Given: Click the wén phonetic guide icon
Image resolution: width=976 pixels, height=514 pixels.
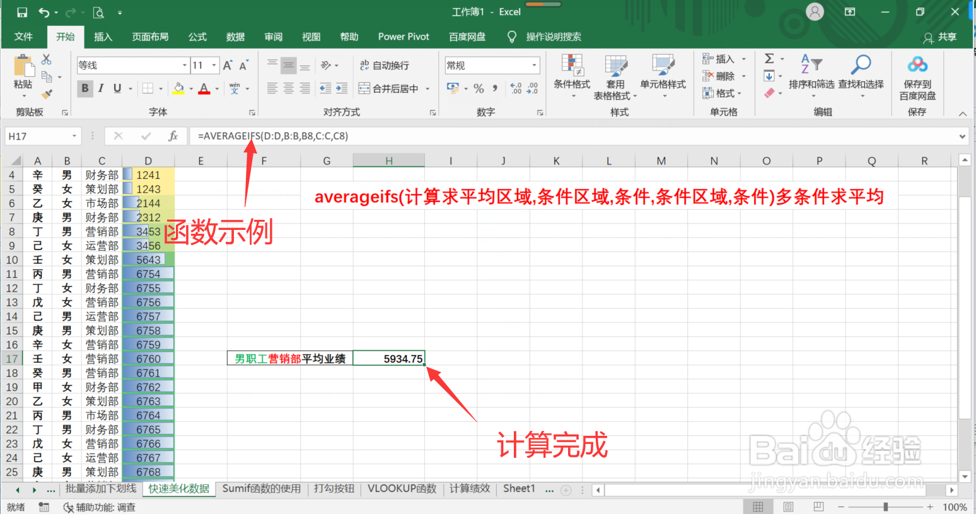Looking at the screenshot, I should click(235, 88).
